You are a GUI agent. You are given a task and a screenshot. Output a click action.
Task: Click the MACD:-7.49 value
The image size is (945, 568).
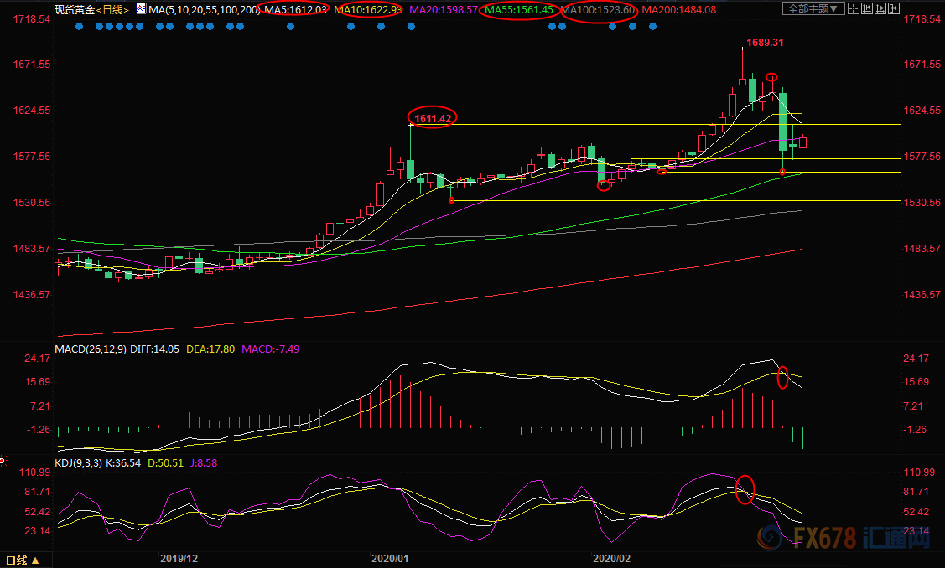point(271,349)
